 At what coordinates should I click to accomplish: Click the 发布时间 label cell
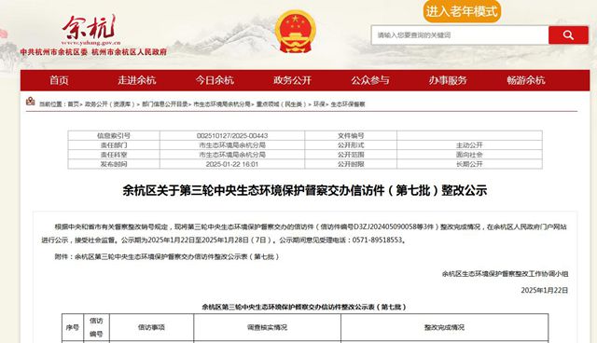[x=114, y=164]
